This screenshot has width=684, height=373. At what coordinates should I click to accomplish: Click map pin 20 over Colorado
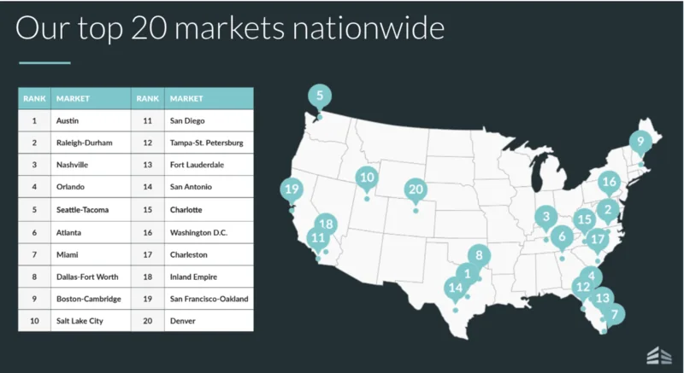(x=416, y=189)
